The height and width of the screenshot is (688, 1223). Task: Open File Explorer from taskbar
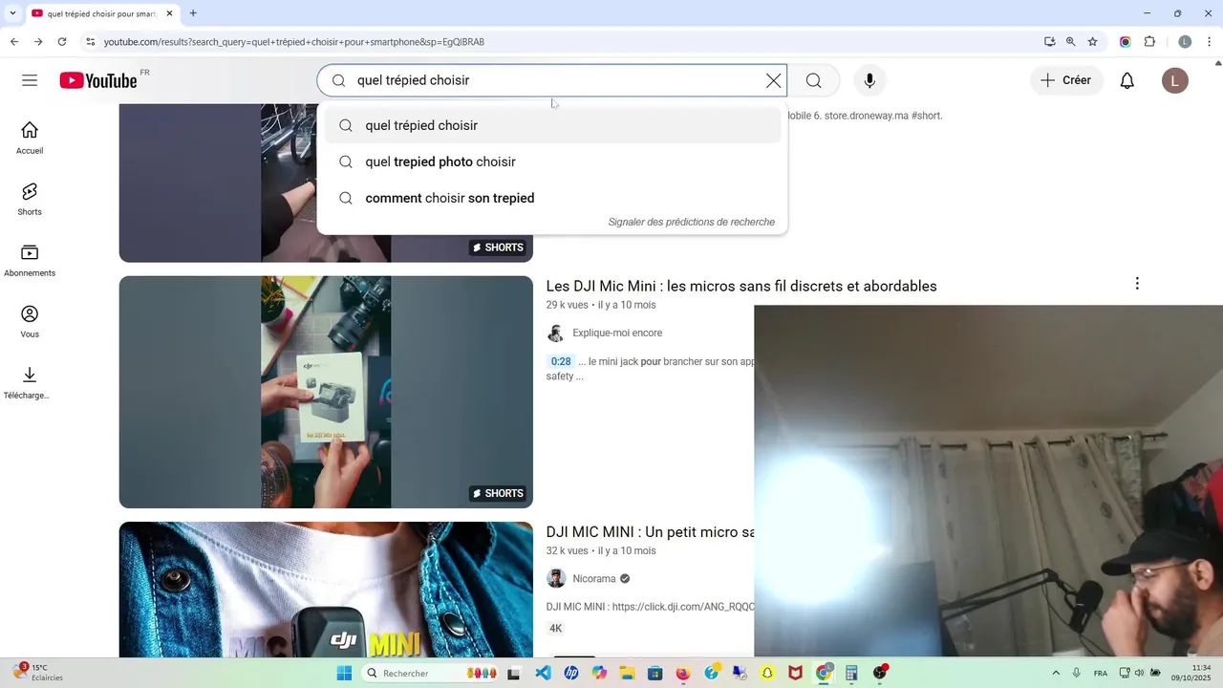[628, 673]
